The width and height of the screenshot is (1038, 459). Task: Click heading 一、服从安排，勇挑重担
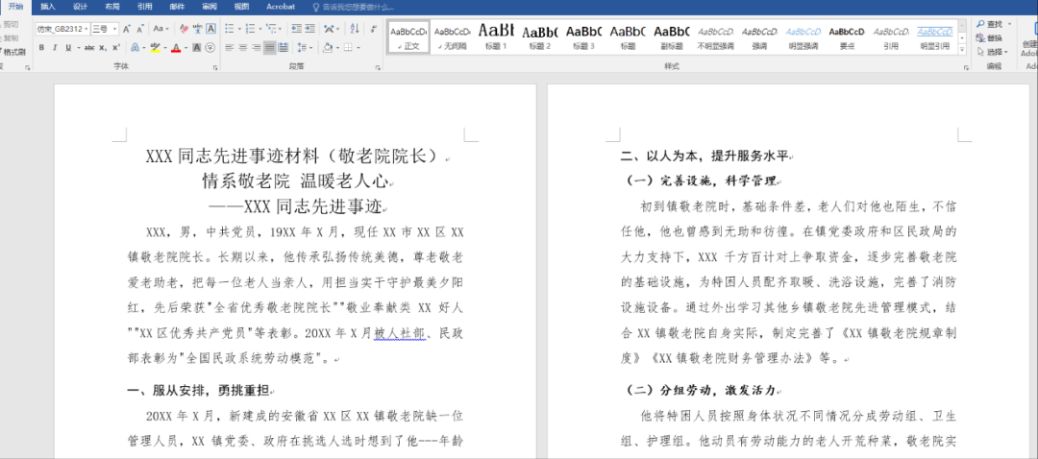198,391
